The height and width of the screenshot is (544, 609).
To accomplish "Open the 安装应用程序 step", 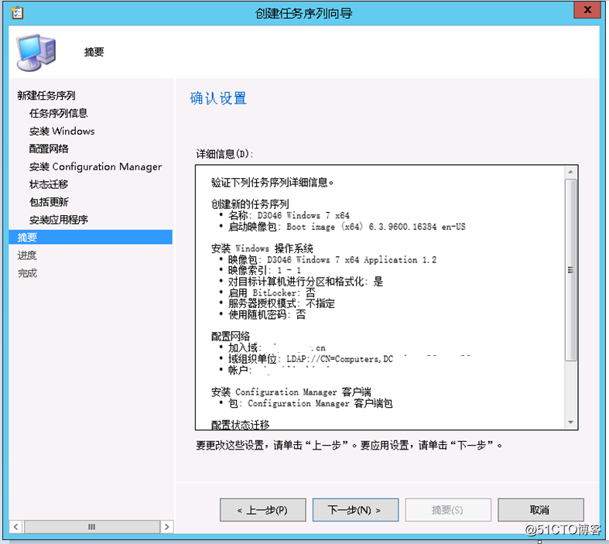I will (x=59, y=220).
